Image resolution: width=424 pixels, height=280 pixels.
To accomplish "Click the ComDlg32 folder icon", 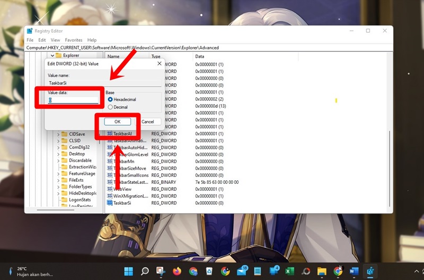I will [64, 147].
